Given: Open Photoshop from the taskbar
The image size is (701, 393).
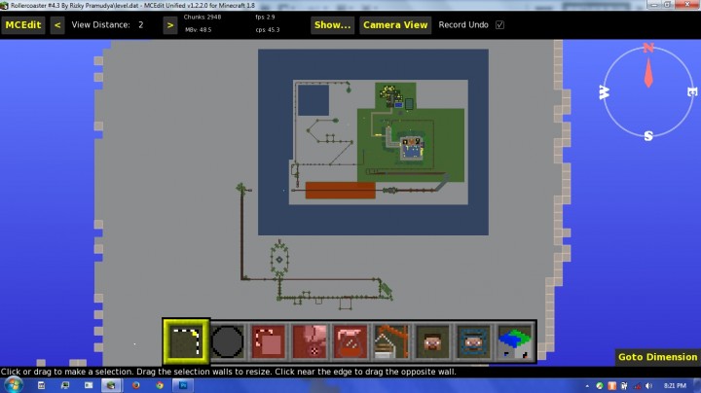Looking at the screenshot, I should (183, 385).
